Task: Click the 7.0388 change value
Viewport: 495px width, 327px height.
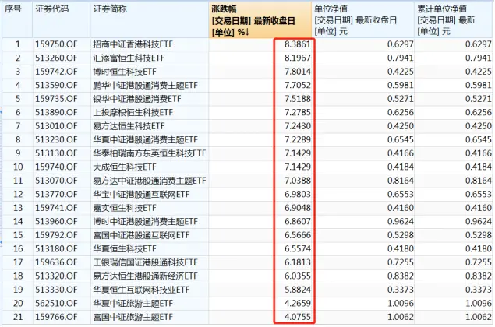Action: (x=297, y=181)
